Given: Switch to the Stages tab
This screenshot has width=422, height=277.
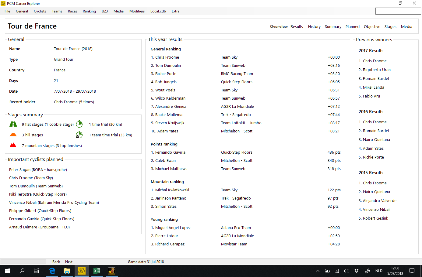Looking at the screenshot, I should coord(390,27).
